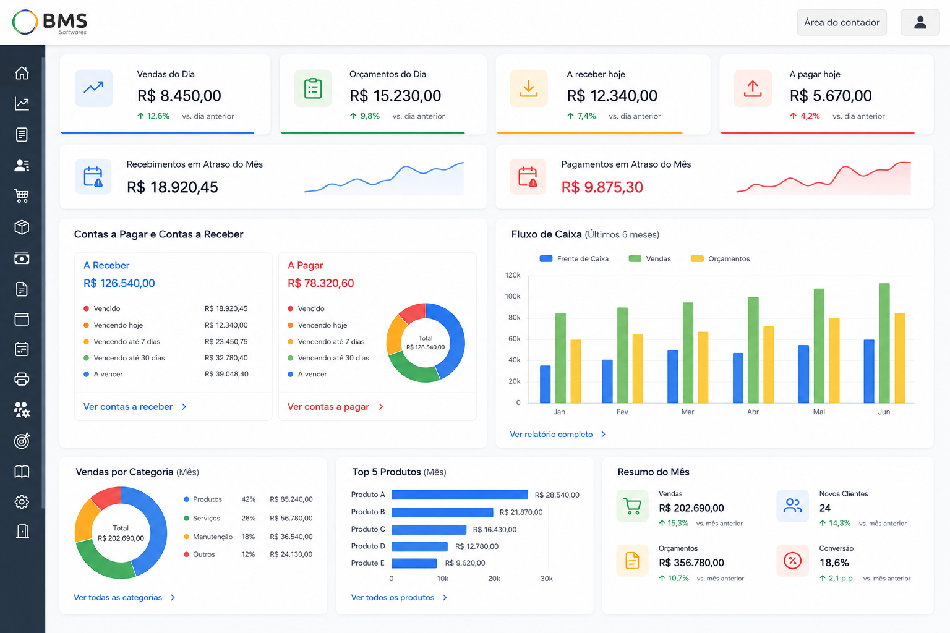The width and height of the screenshot is (950, 633).
Task: Open the lined document list sidebar icon
Action: [x=22, y=134]
